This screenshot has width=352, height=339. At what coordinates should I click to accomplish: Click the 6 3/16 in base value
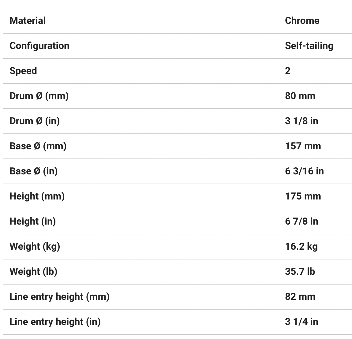[304, 171]
